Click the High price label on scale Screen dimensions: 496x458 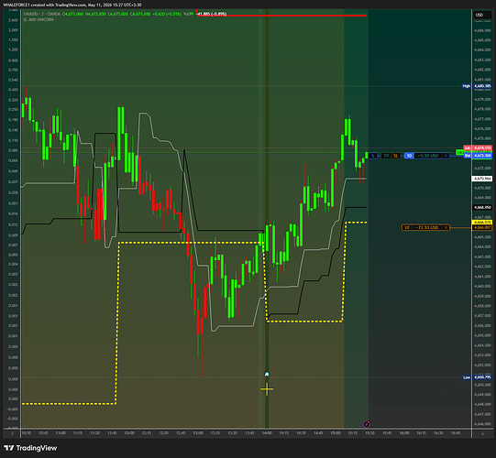pos(467,86)
